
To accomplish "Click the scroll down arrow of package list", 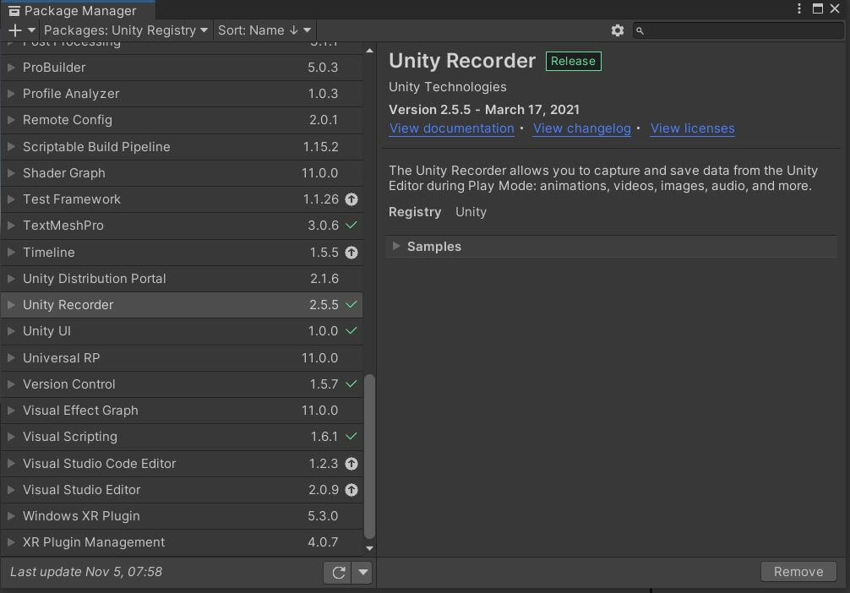I will click(x=370, y=548).
